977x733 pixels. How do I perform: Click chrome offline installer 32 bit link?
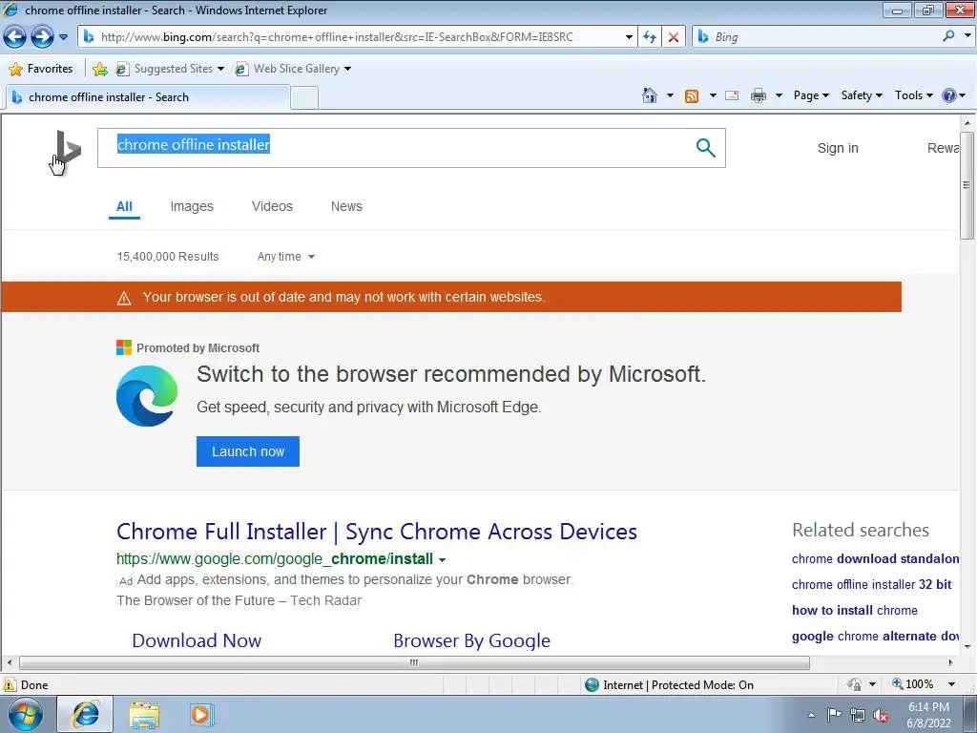(x=872, y=585)
